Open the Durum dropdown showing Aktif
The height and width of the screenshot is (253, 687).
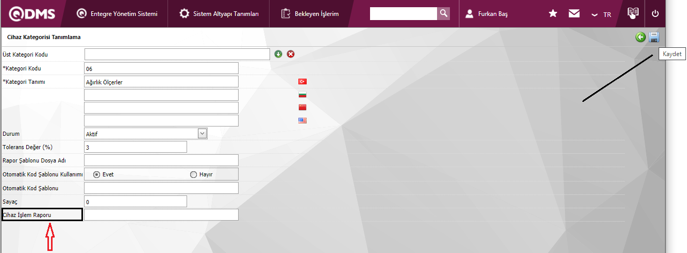pos(146,134)
